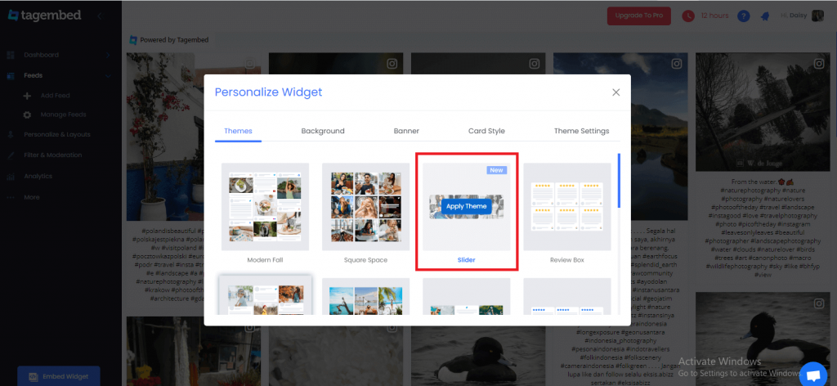Click the Modern Fall label
Screen dimensions: 837x386
[266, 260]
